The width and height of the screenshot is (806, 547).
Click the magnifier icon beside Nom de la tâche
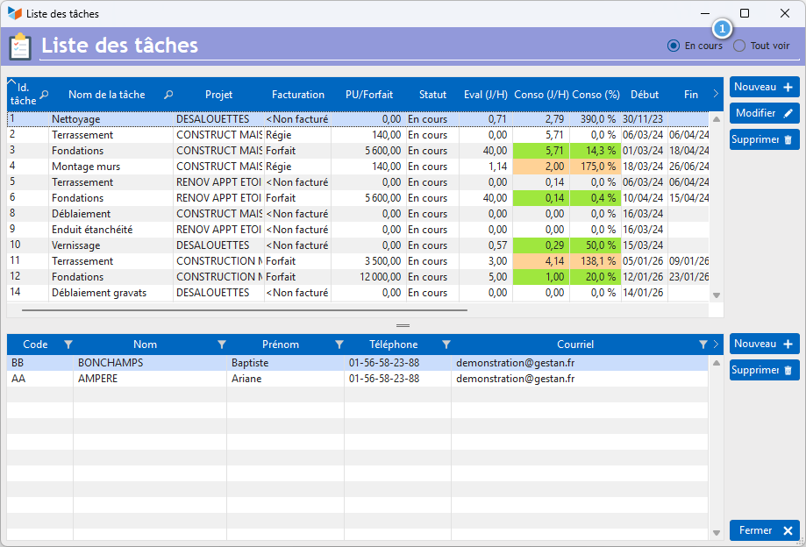[168, 95]
